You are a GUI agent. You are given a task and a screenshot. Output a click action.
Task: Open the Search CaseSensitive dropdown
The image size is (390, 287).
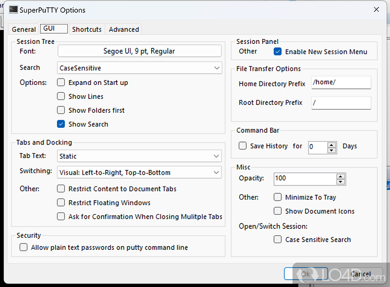[x=139, y=68]
